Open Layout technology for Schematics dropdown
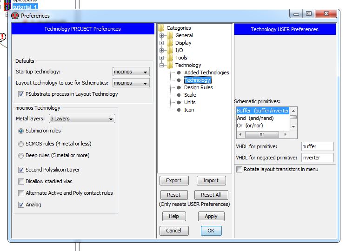The image size is (346, 251). 131,83
